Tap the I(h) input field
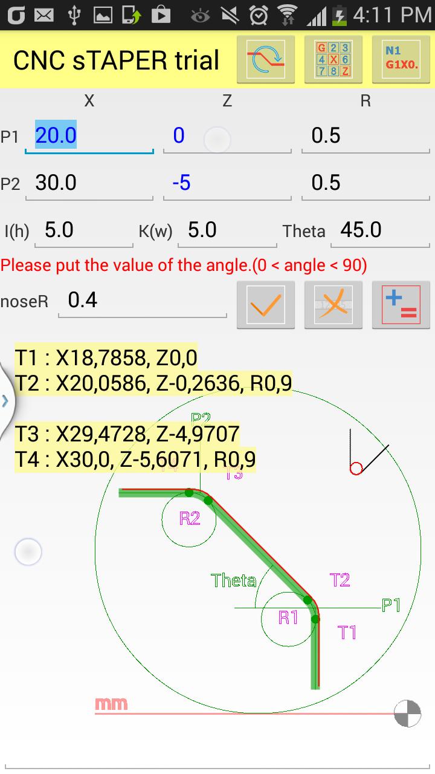 coord(83,230)
